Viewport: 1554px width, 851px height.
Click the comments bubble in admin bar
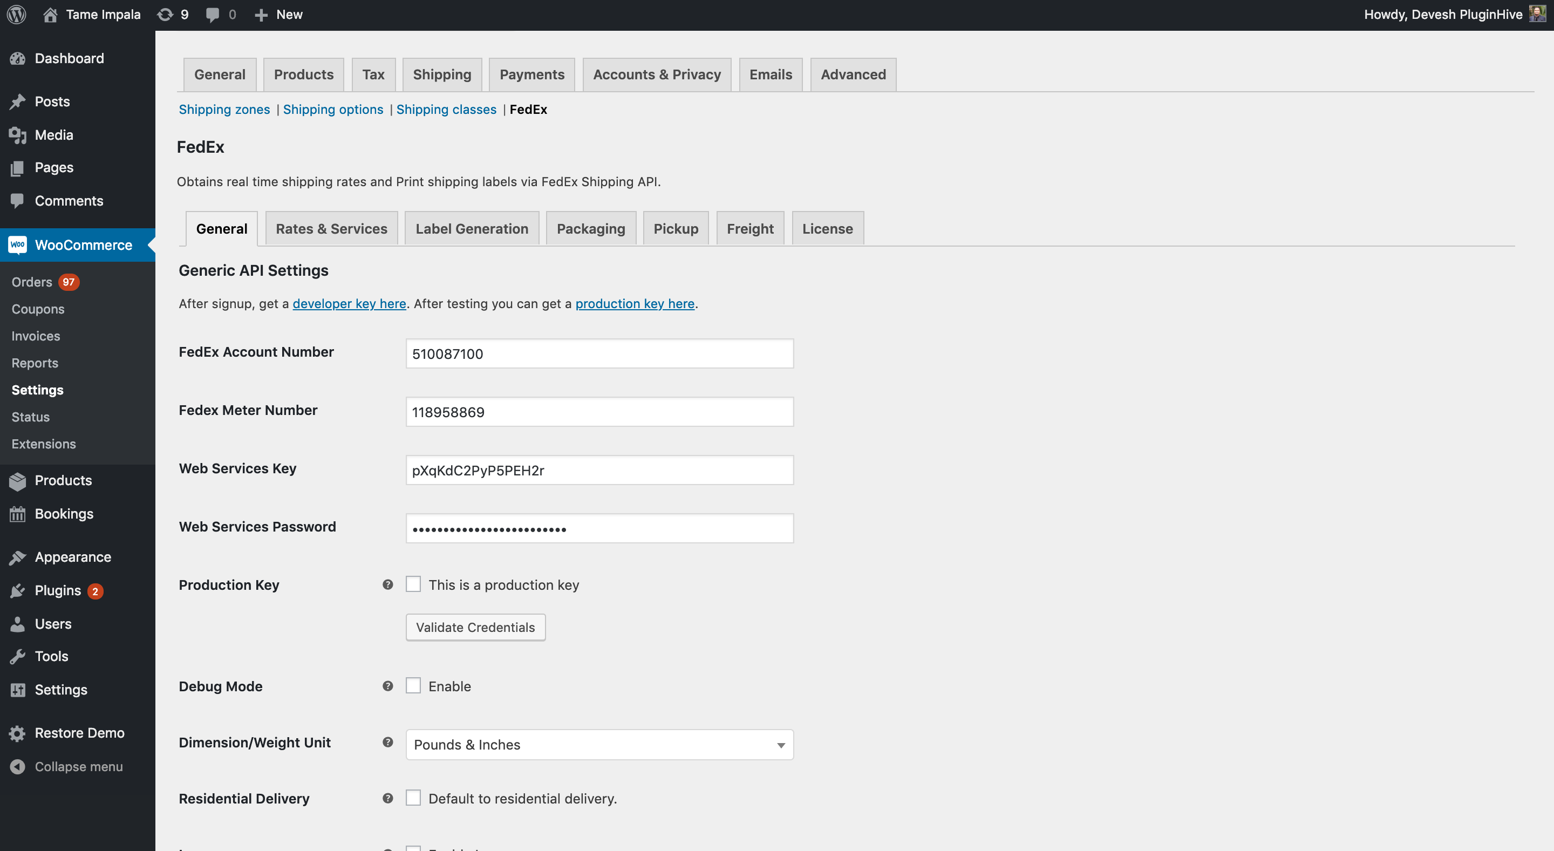(213, 15)
